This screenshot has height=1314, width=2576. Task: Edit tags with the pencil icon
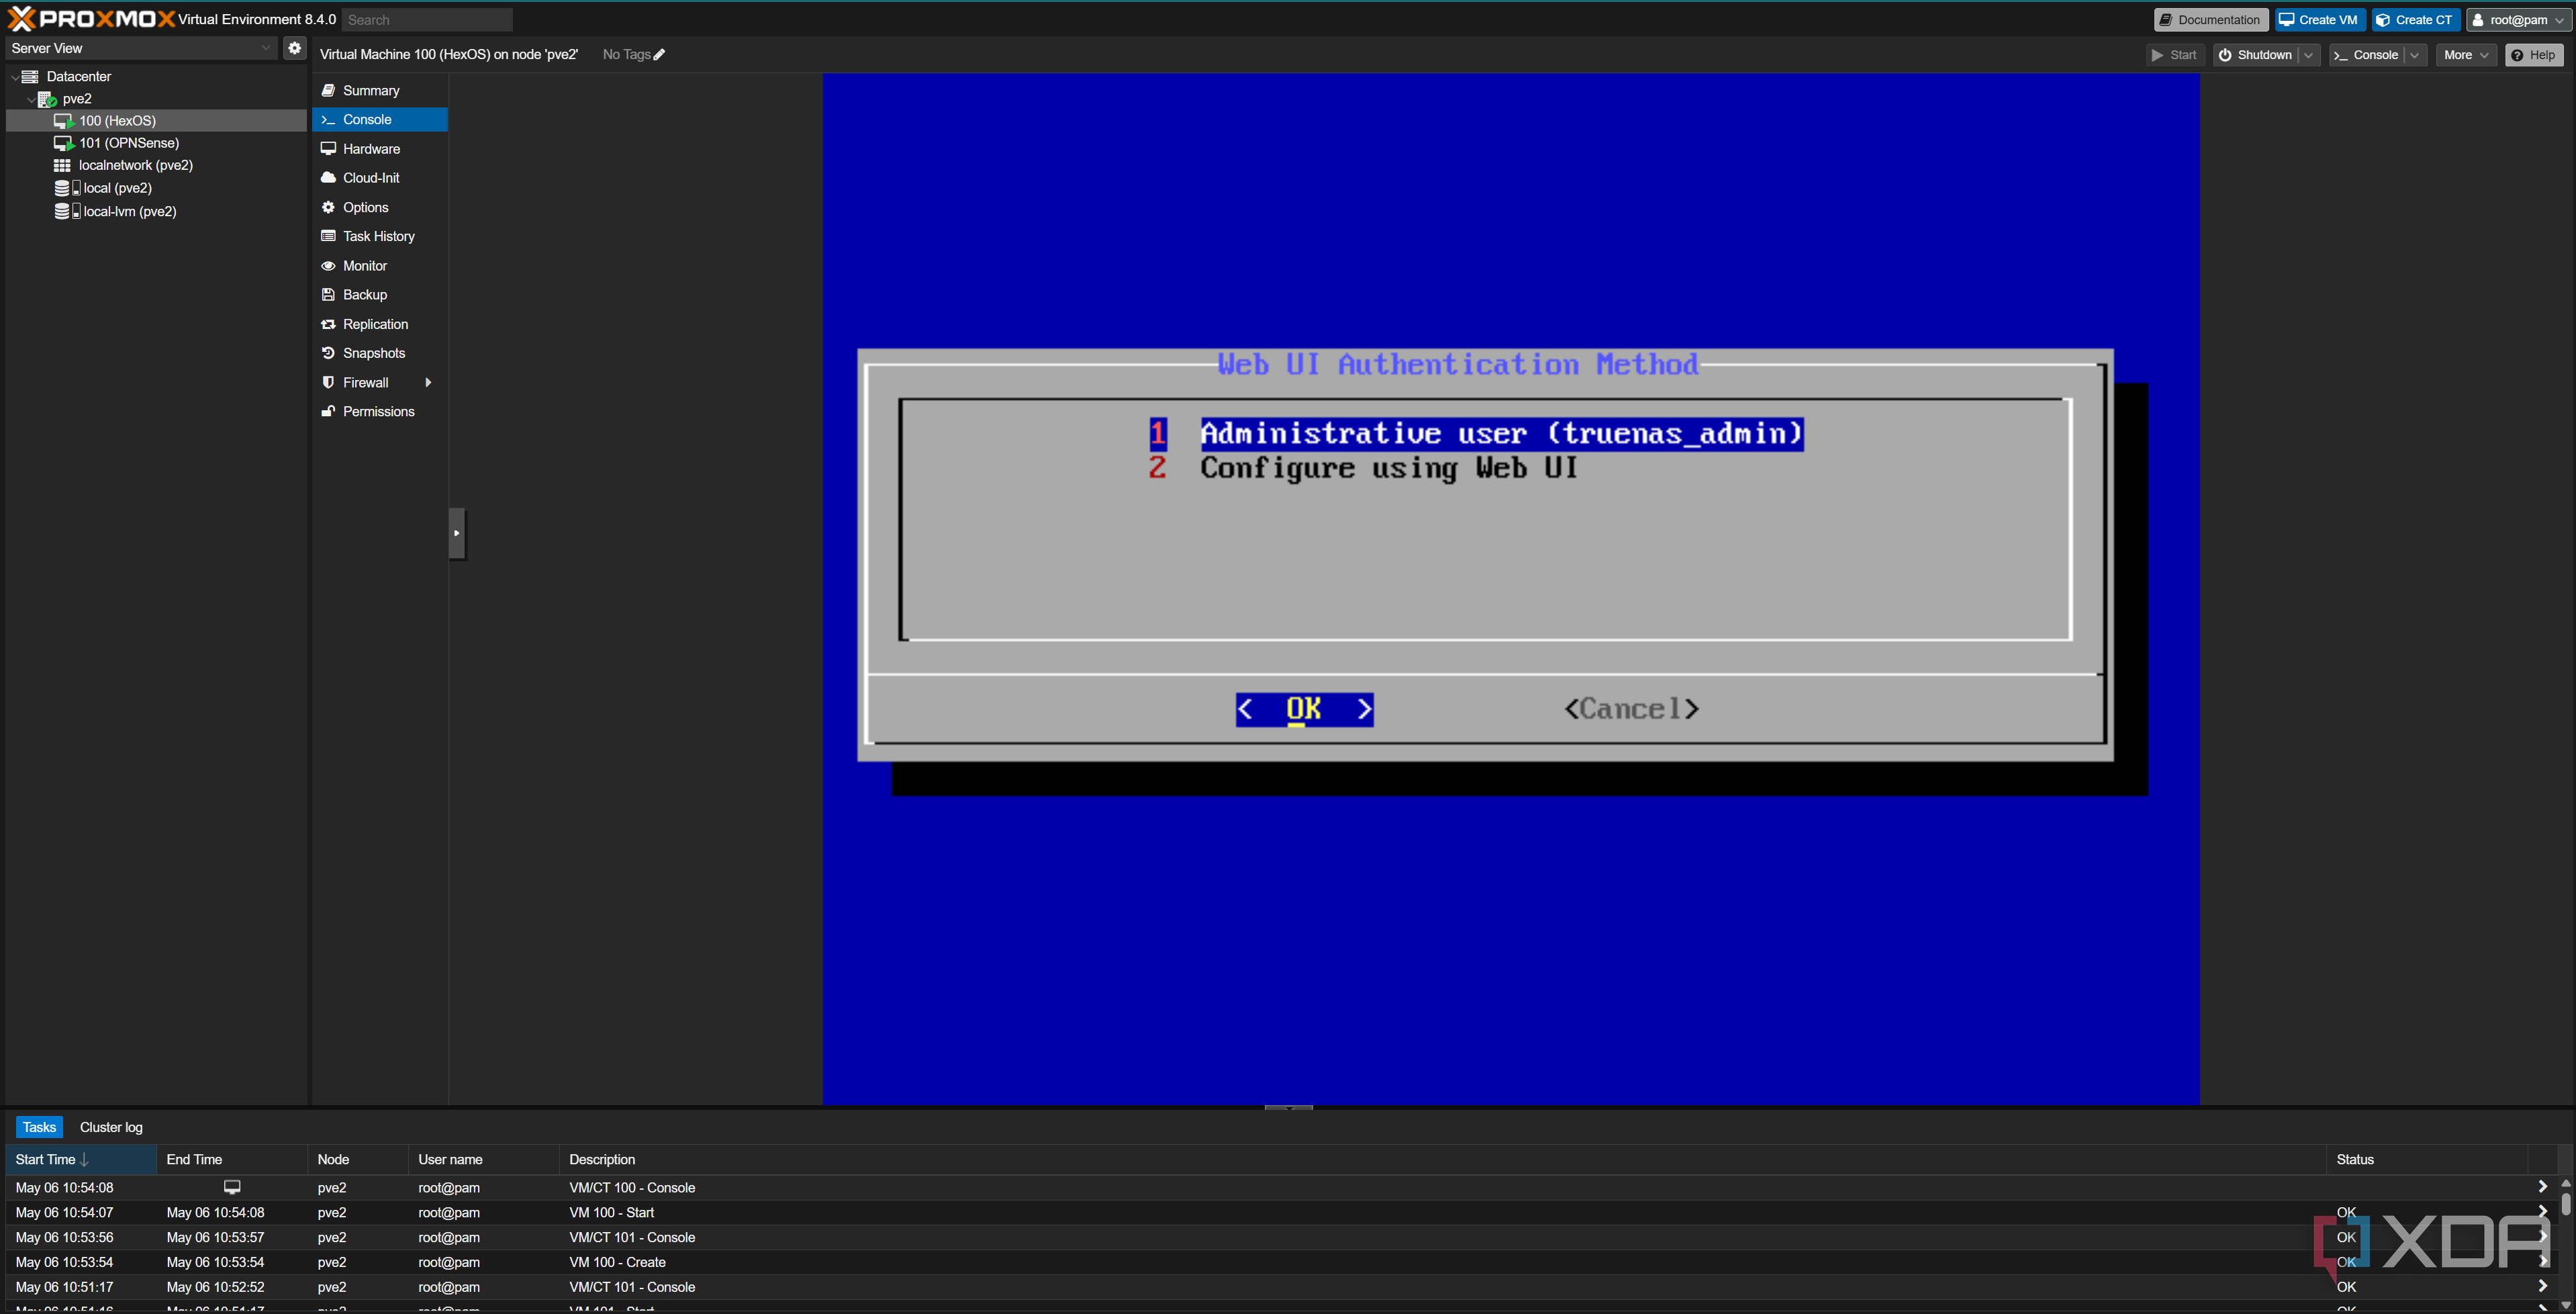point(659,55)
